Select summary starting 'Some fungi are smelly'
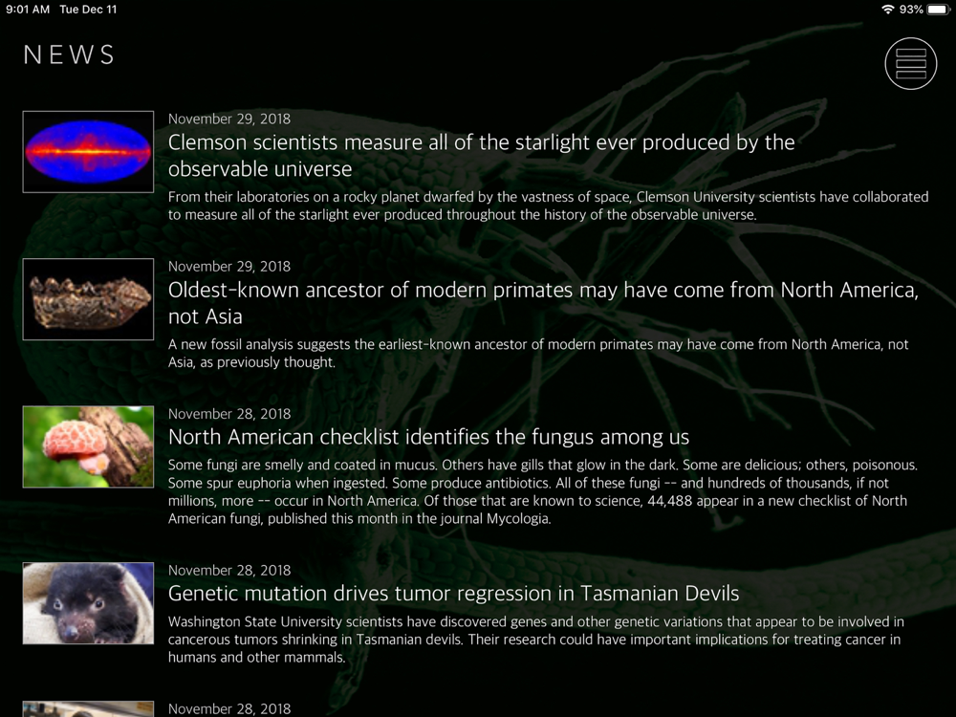 tap(543, 492)
